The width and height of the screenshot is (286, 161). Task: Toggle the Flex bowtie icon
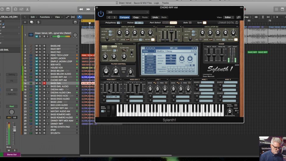(x=73, y=17)
